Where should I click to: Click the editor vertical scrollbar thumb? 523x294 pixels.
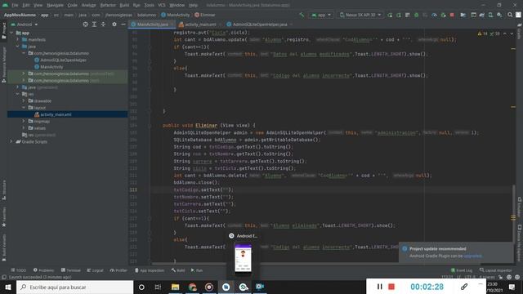coord(513,213)
